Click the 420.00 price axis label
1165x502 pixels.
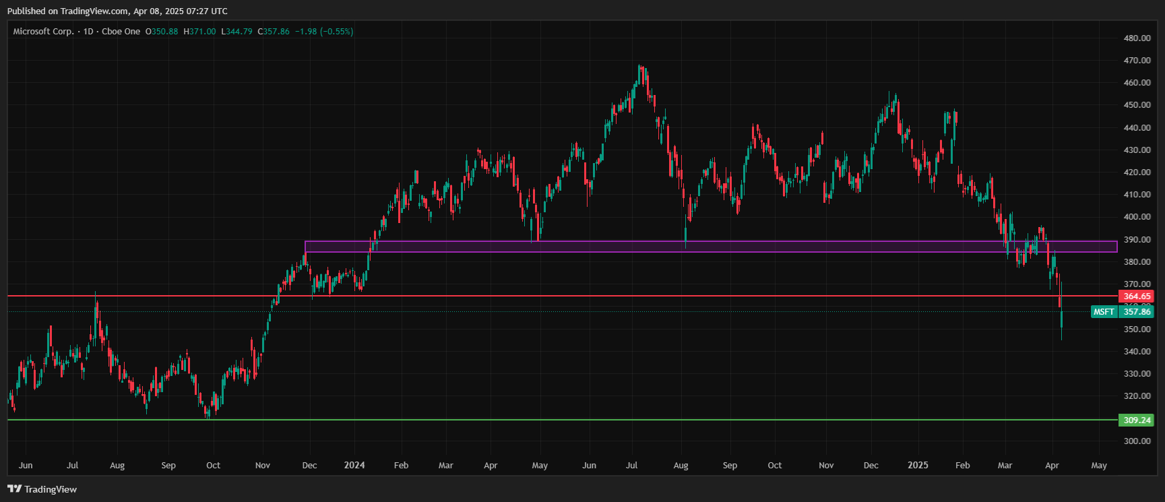click(1137, 172)
